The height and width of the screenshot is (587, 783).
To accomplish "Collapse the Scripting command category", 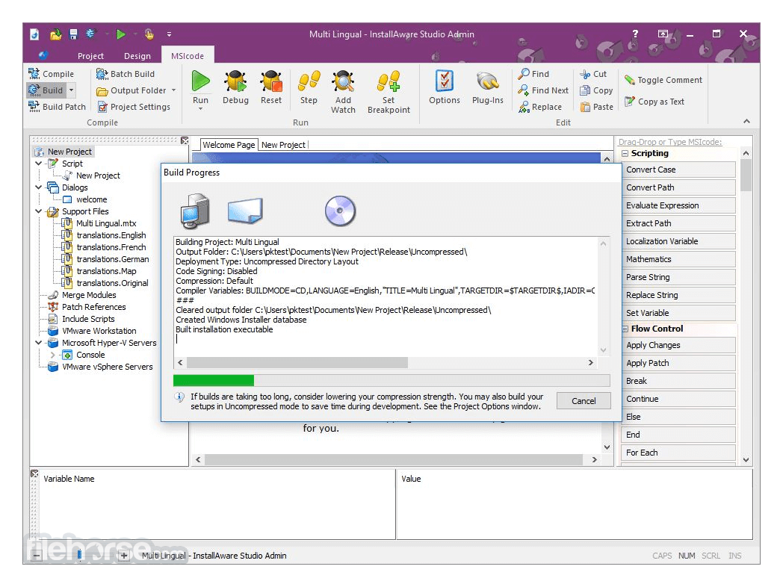I will click(x=625, y=153).
